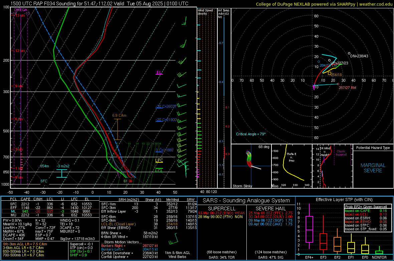Select the 15 Mar 00 23Z (END) WEAK analogue
This screenshot has width=394, height=261.
[x=221, y=213]
